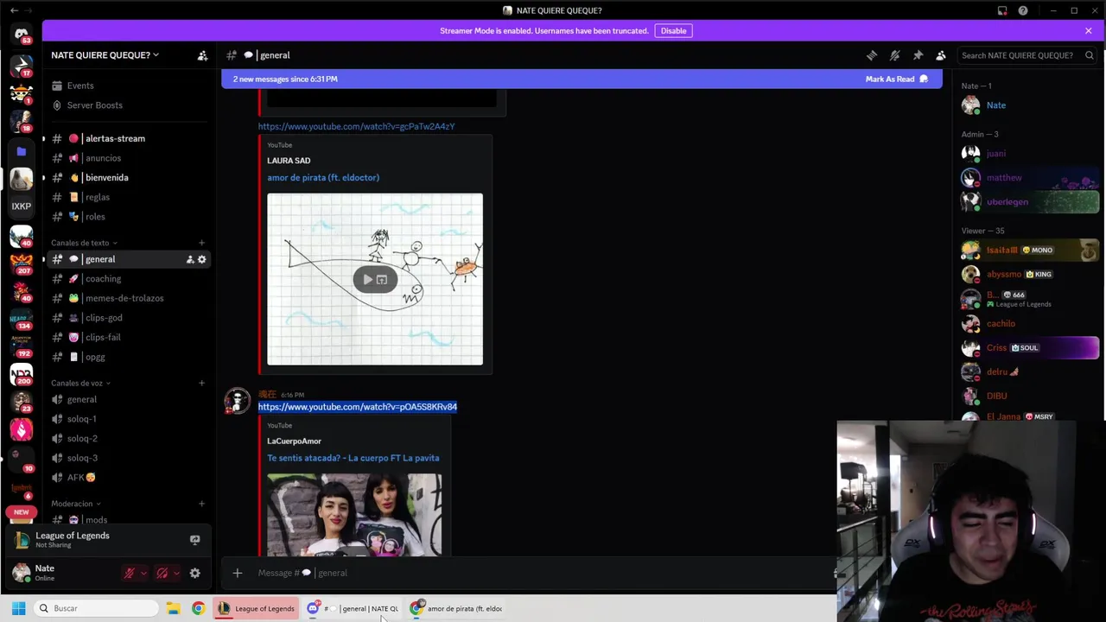Toggle the member list icon
Viewport: 1106px width, 622px height.
click(x=941, y=55)
